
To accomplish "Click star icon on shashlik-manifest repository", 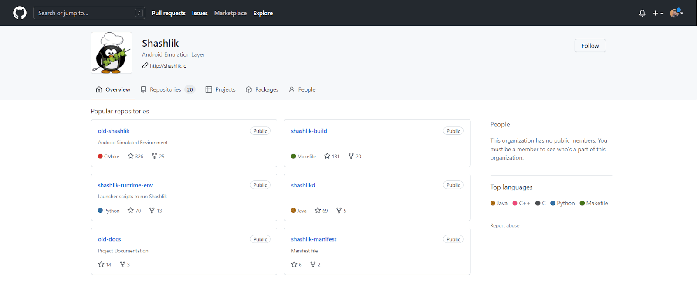I will [x=294, y=265].
